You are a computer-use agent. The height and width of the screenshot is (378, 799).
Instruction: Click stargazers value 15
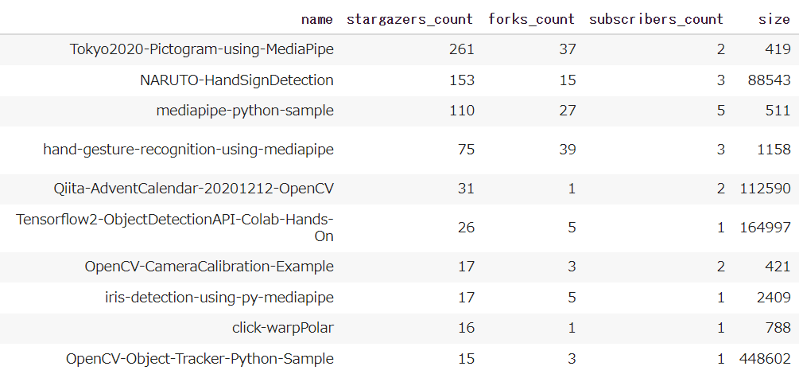point(466,359)
